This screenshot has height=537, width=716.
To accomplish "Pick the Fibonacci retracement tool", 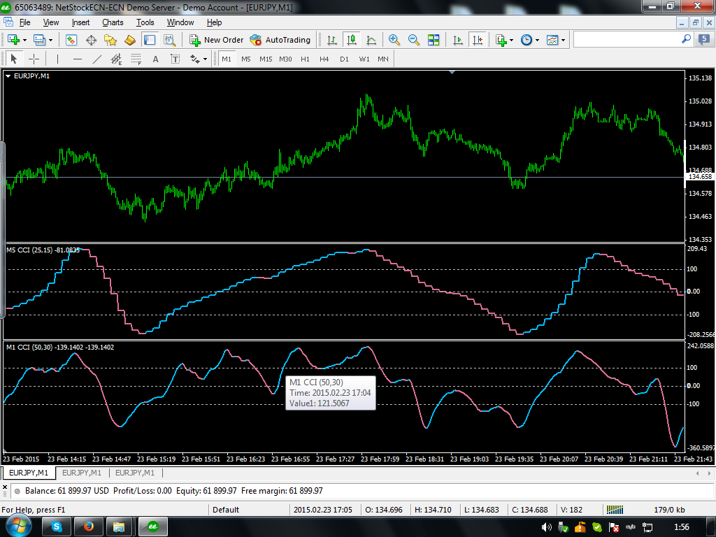I will coord(136,59).
